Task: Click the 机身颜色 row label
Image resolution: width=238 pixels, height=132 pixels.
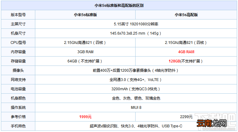Action: 18,98
